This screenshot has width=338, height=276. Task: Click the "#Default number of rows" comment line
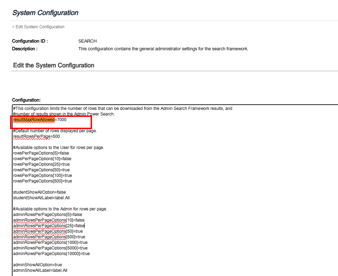[55, 131]
